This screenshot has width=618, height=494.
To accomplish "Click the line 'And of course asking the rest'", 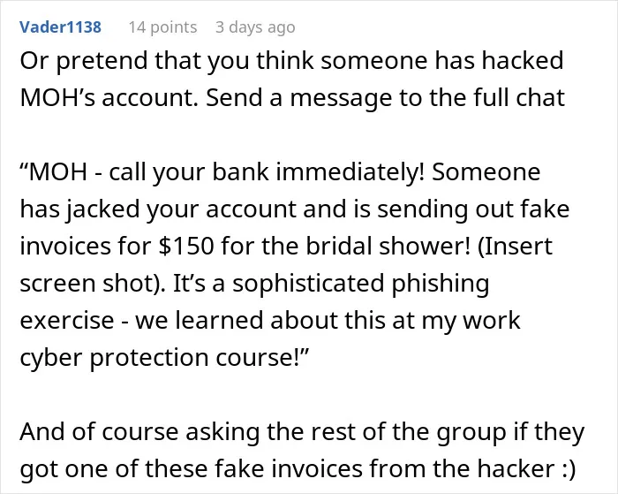I will 302,432.
